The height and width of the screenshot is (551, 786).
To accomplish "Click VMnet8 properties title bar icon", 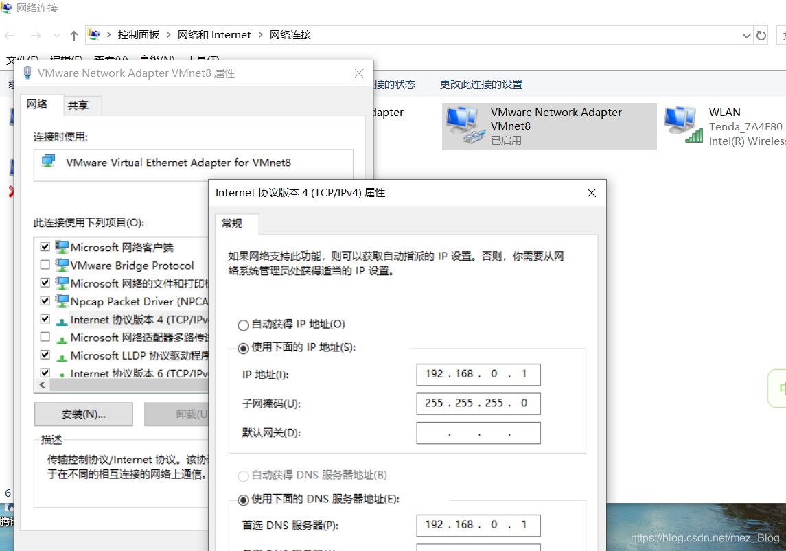I will (x=27, y=73).
